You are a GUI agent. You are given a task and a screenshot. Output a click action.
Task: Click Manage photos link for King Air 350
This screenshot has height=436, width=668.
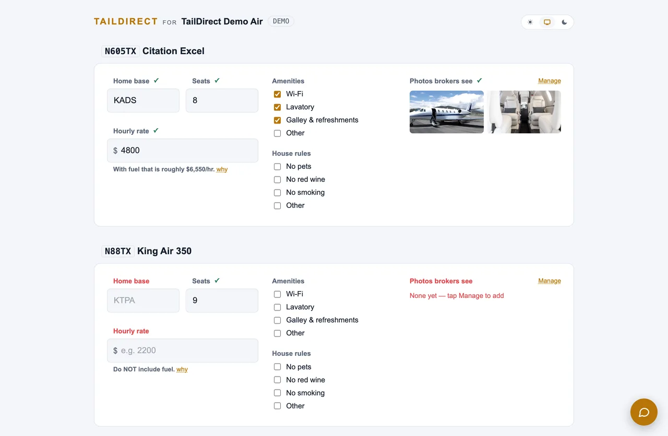point(550,281)
